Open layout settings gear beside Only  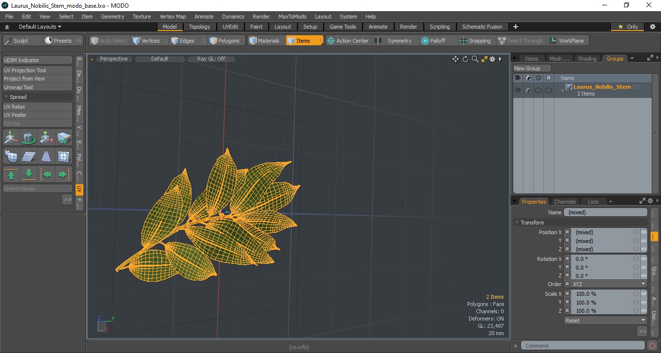653,27
